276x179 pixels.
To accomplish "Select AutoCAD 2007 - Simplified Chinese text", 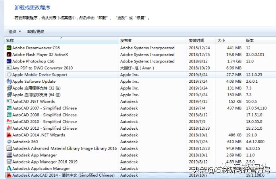I will [x=44, y=108].
